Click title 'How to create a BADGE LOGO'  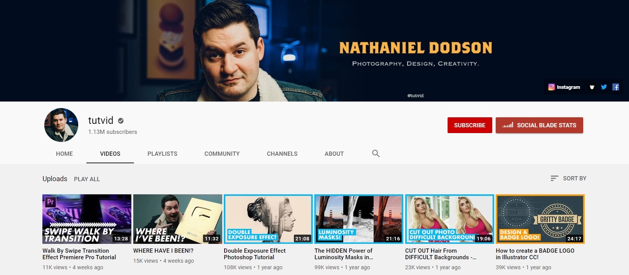coord(535,254)
